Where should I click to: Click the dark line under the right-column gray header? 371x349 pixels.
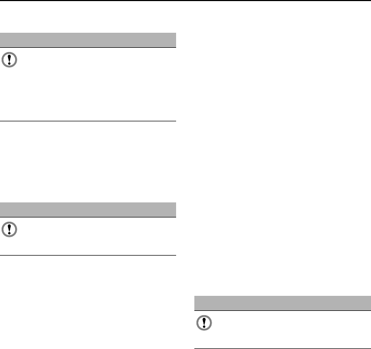point(282,310)
